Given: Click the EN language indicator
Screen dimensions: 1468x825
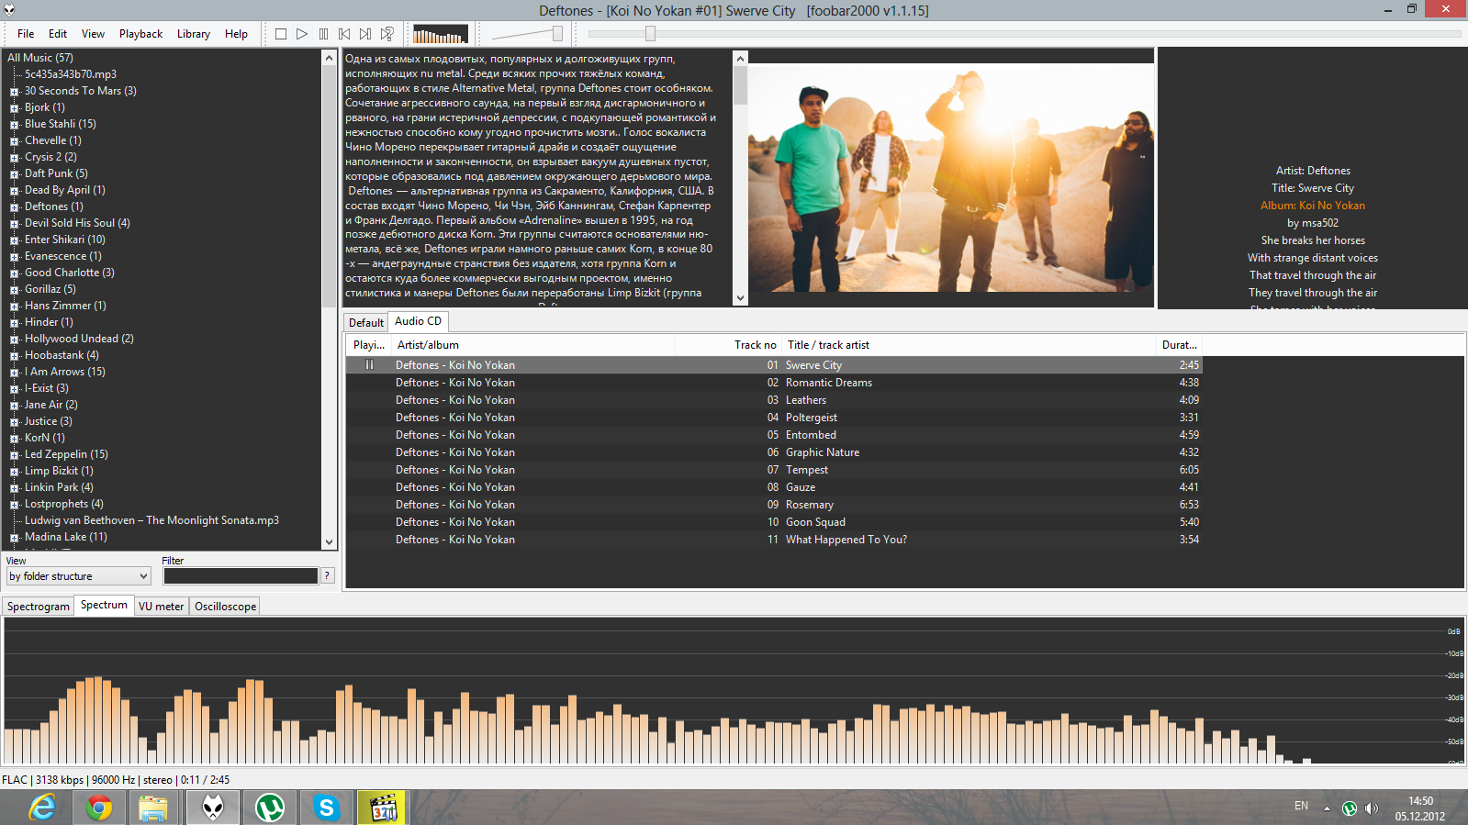Looking at the screenshot, I should coord(1301,806).
